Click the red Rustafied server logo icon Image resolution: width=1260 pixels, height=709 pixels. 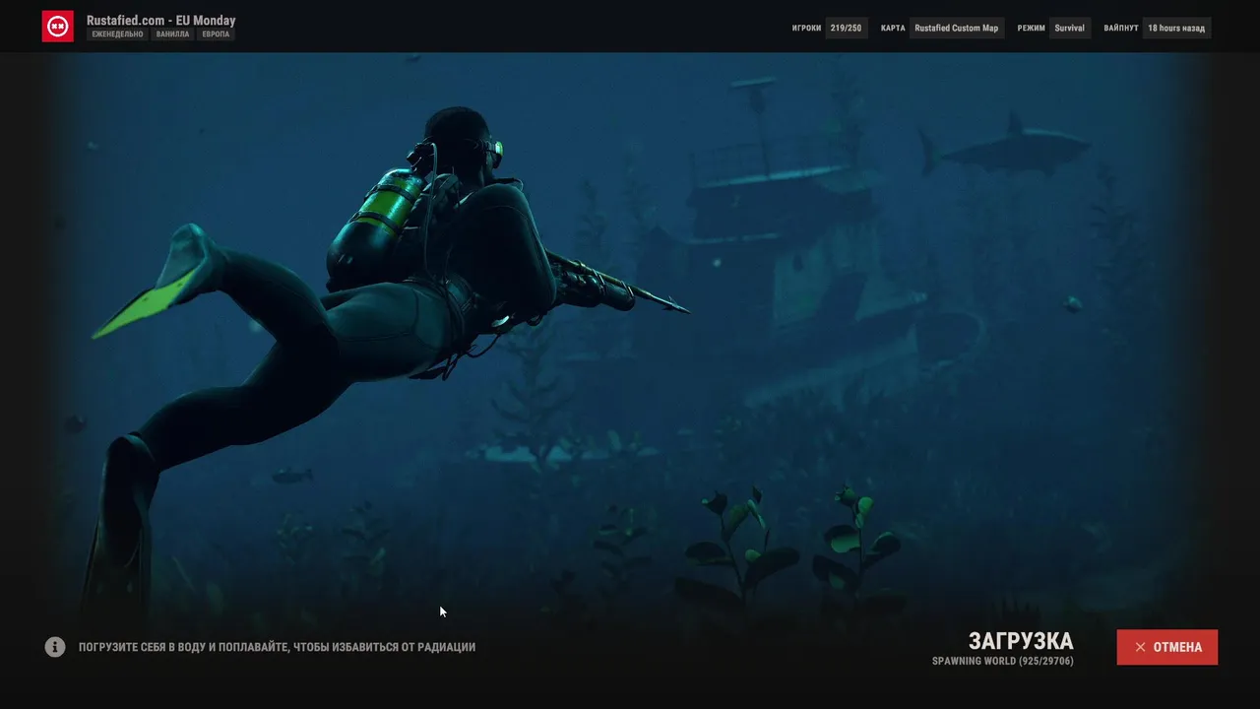[57, 27]
